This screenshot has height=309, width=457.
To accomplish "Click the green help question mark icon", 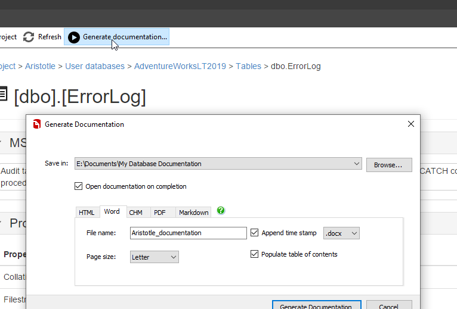I will 221,211.
